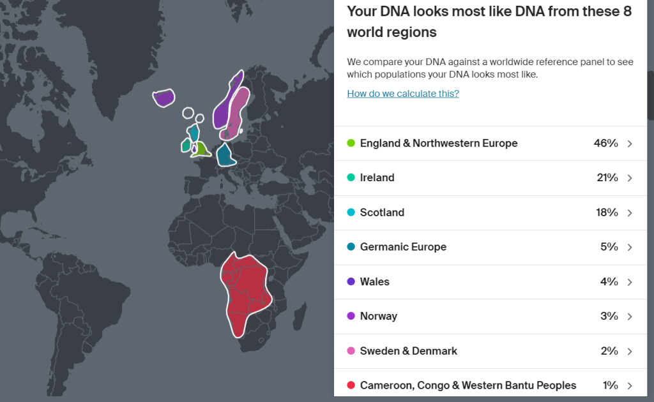Click the Germanic Europe chevron arrow
654x402 pixels.
pyautogui.click(x=630, y=248)
